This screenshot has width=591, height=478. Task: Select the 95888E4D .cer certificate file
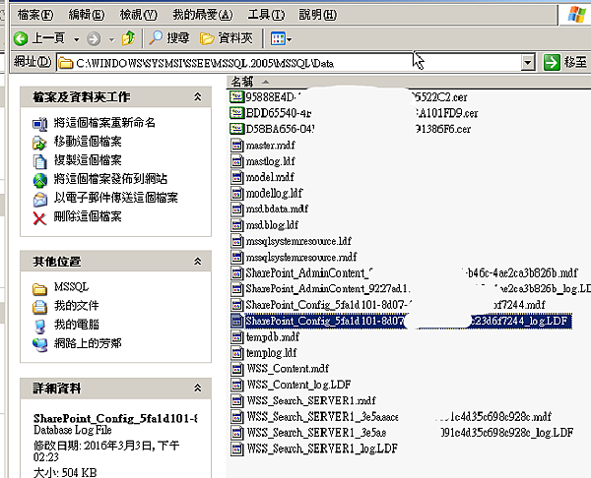(x=357, y=97)
